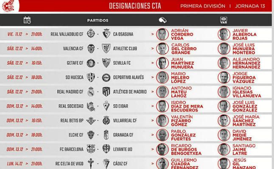Click the FC Barcelona crest
The width and height of the screenshot is (274, 169).
90,149
